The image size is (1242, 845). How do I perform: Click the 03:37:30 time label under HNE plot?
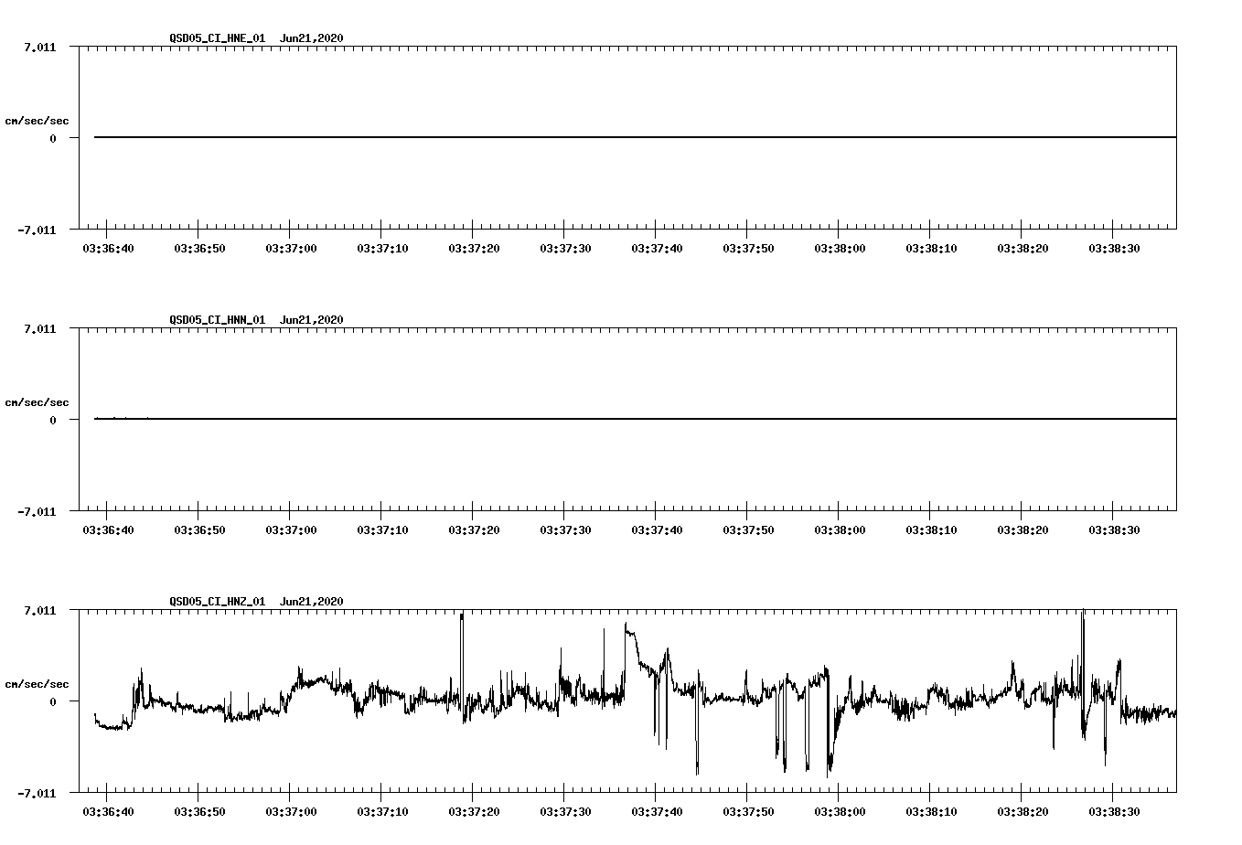click(x=565, y=248)
